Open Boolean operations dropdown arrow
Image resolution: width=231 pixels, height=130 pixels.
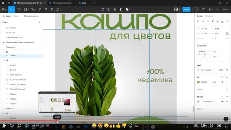coord(130,9)
